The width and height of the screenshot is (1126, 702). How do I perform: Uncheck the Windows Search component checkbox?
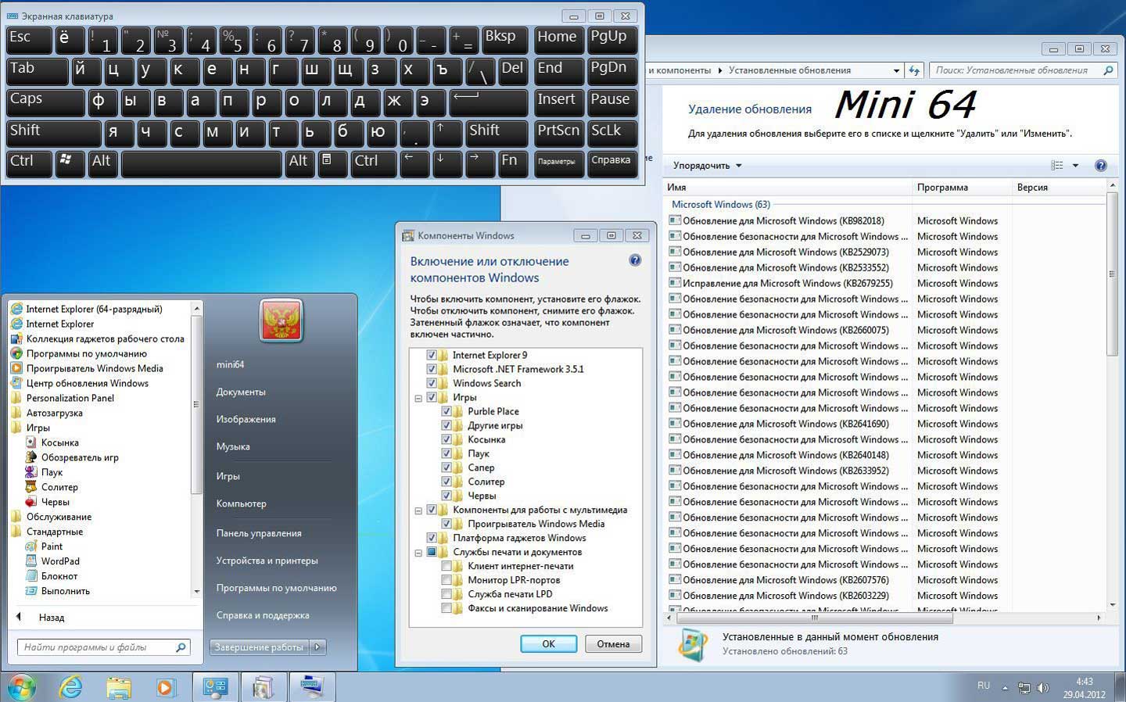click(x=432, y=383)
